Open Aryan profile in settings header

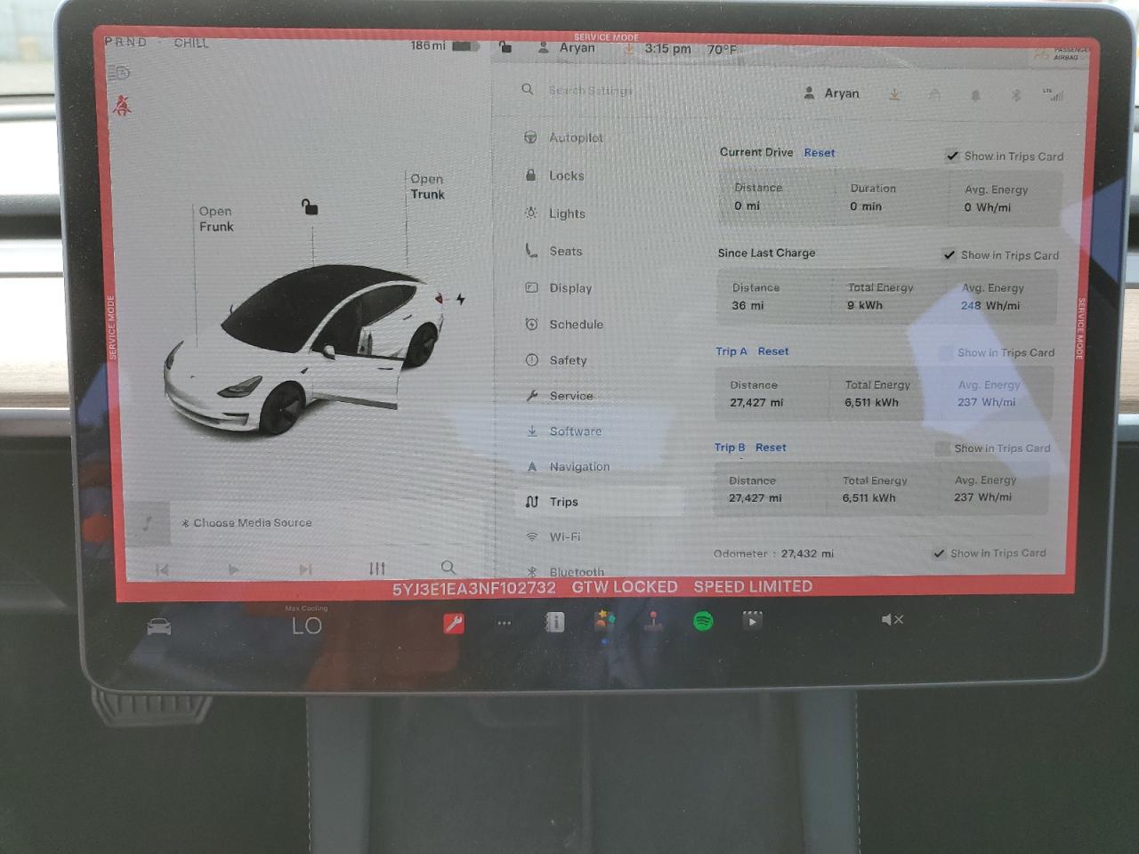tap(832, 93)
